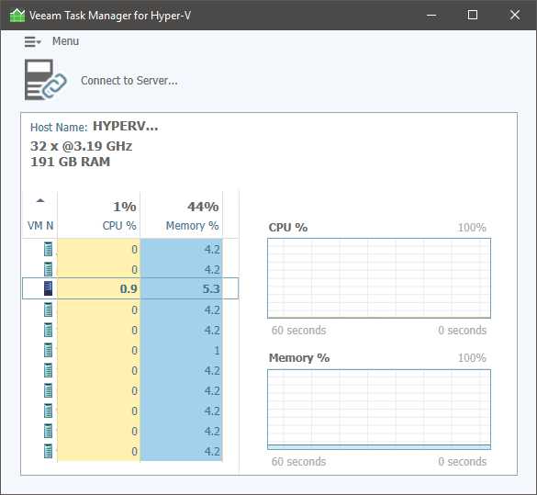Click the 191 GB RAM text
Viewport: 537px width, 495px height.
pos(70,162)
